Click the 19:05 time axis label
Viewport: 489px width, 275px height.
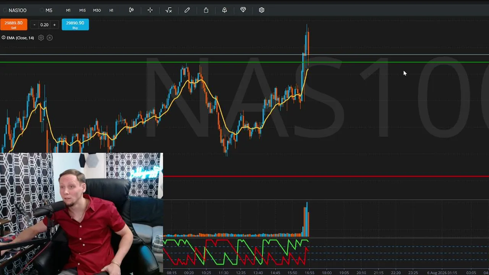[x=344, y=273]
